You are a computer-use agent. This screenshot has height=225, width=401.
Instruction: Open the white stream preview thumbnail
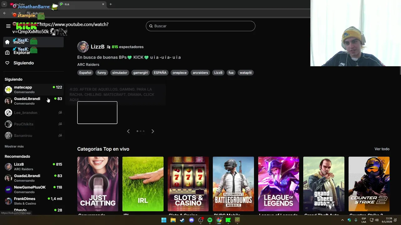pyautogui.click(x=97, y=112)
